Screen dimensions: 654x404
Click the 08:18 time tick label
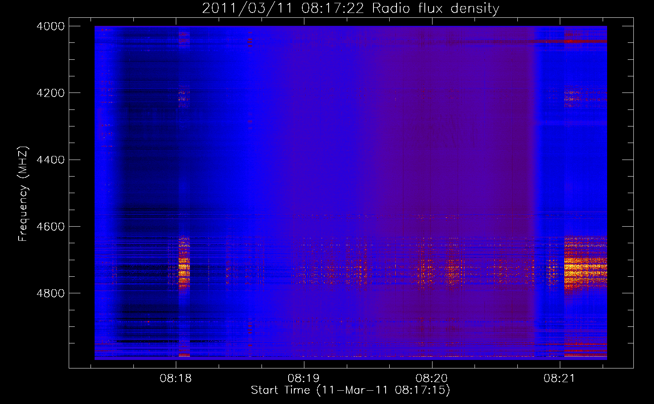[x=176, y=379]
